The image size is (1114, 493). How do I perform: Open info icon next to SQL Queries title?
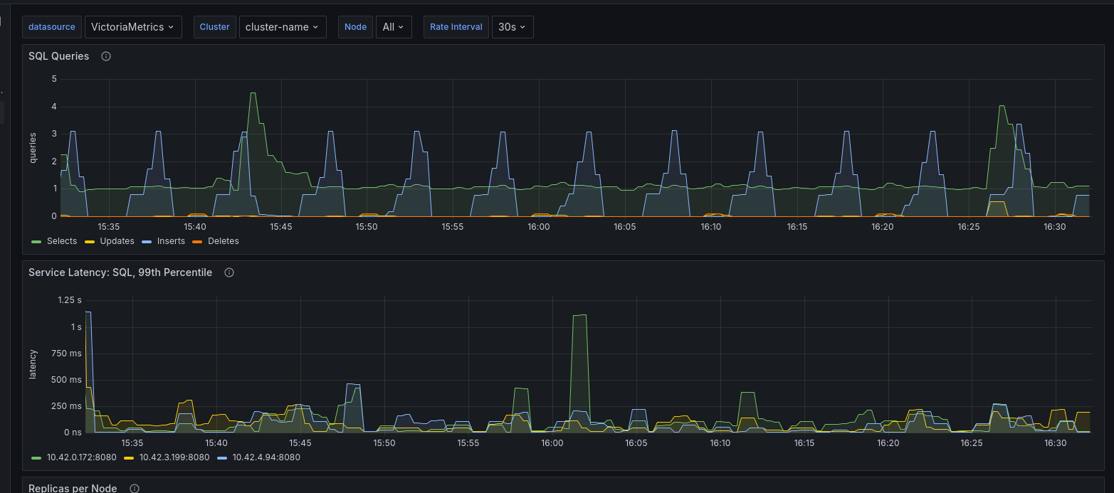(106, 56)
